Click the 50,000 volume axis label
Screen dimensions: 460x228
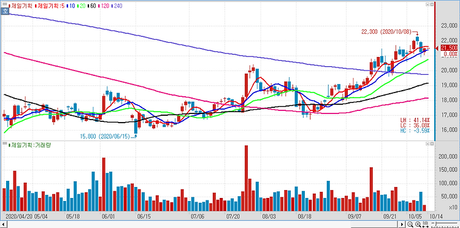coord(448,196)
